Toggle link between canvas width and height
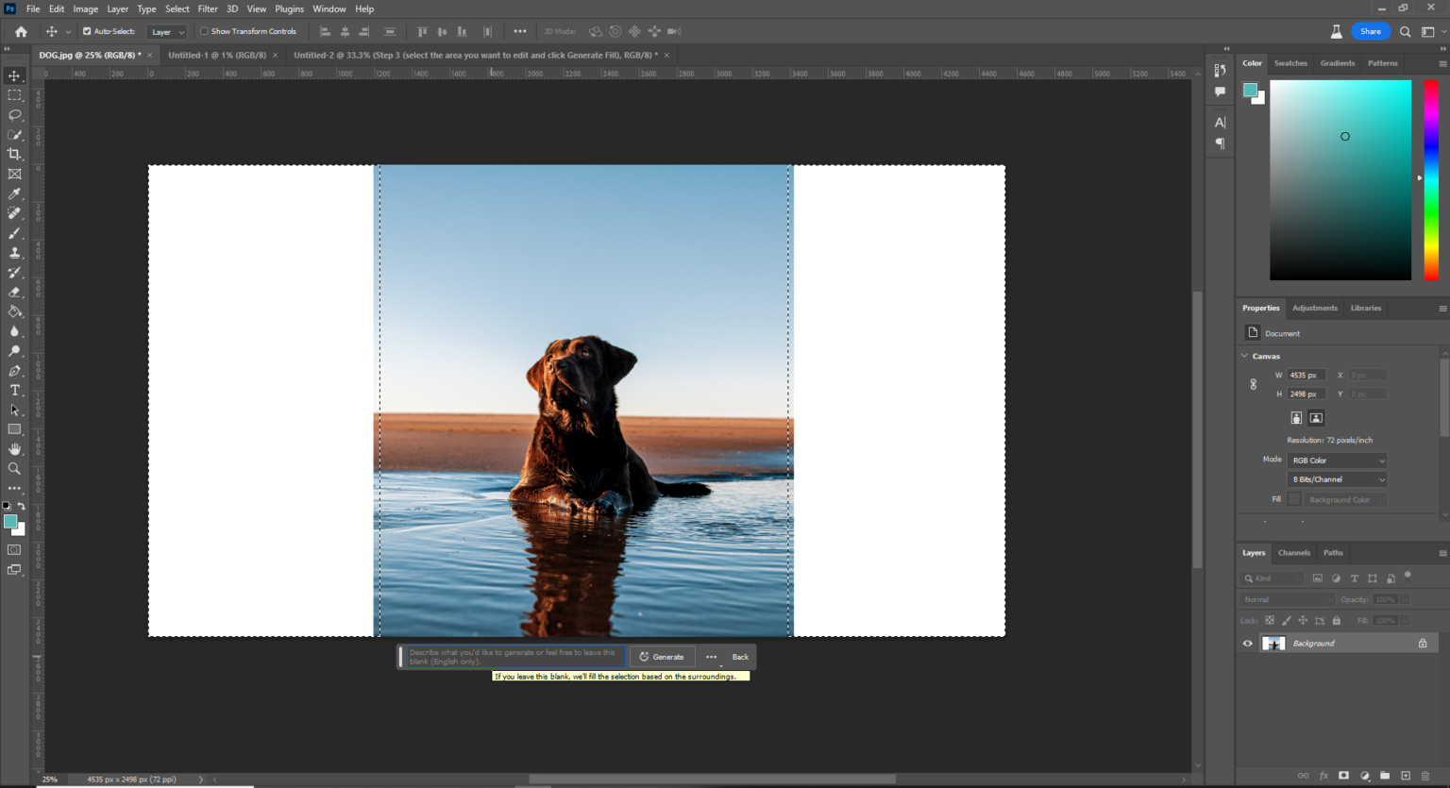 [1254, 384]
